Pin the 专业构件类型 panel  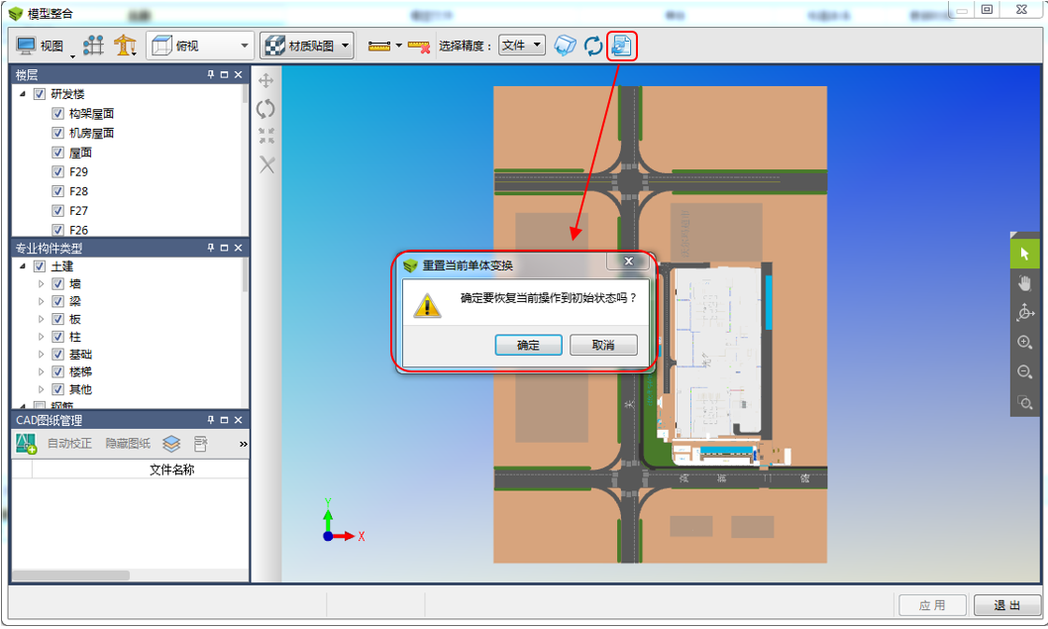(x=211, y=248)
